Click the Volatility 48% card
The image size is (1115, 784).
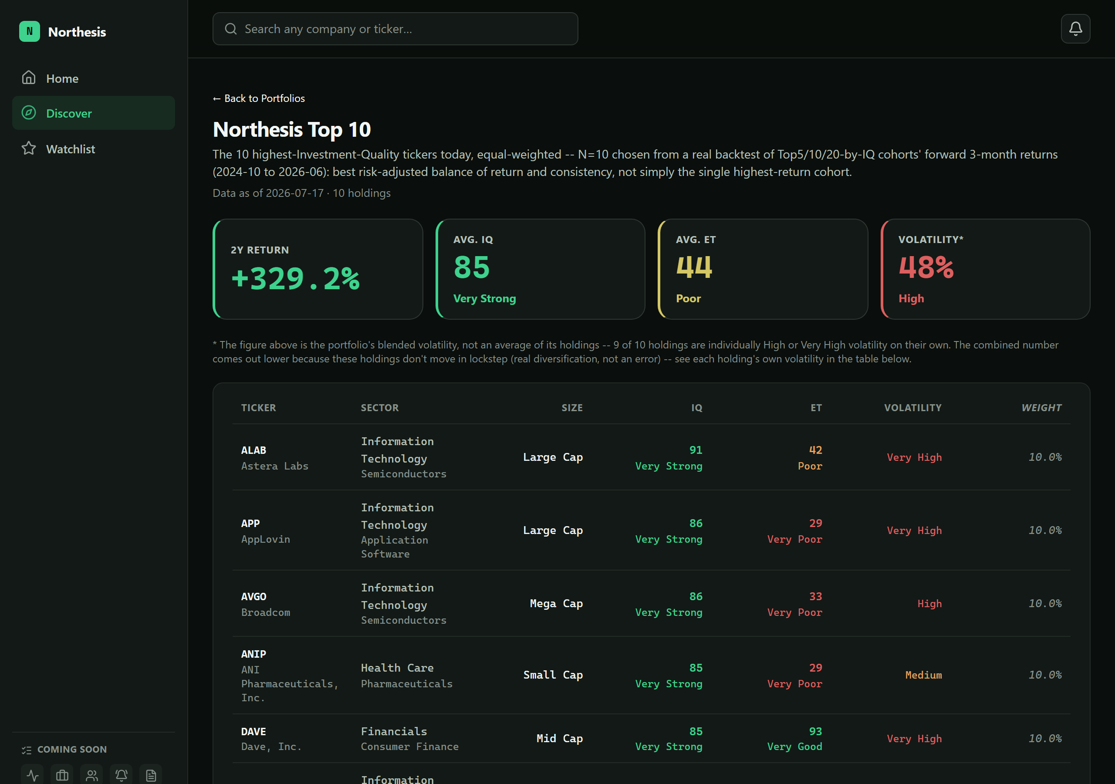tap(985, 269)
